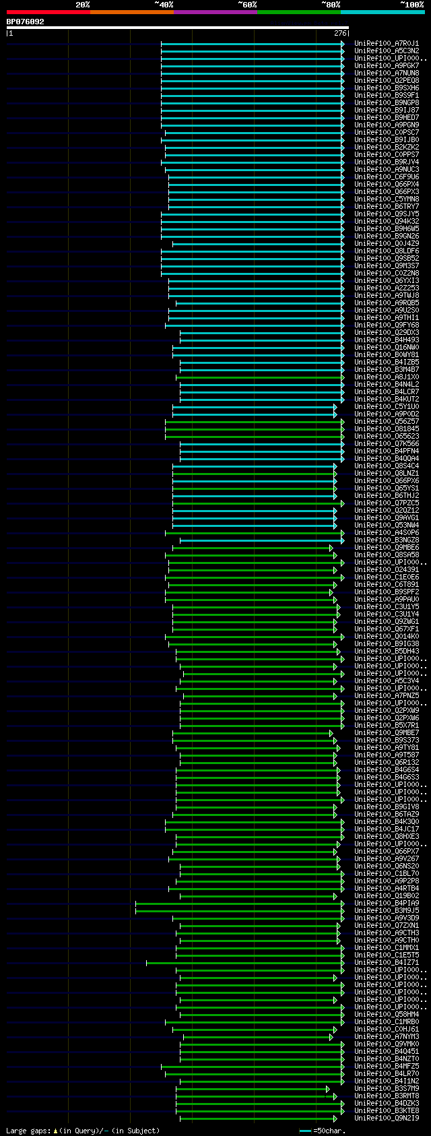This screenshot has width=431, height=1136.
Task: Open the UniRef100_A9PGK7 hit label
Action: pyautogui.click(x=387, y=66)
